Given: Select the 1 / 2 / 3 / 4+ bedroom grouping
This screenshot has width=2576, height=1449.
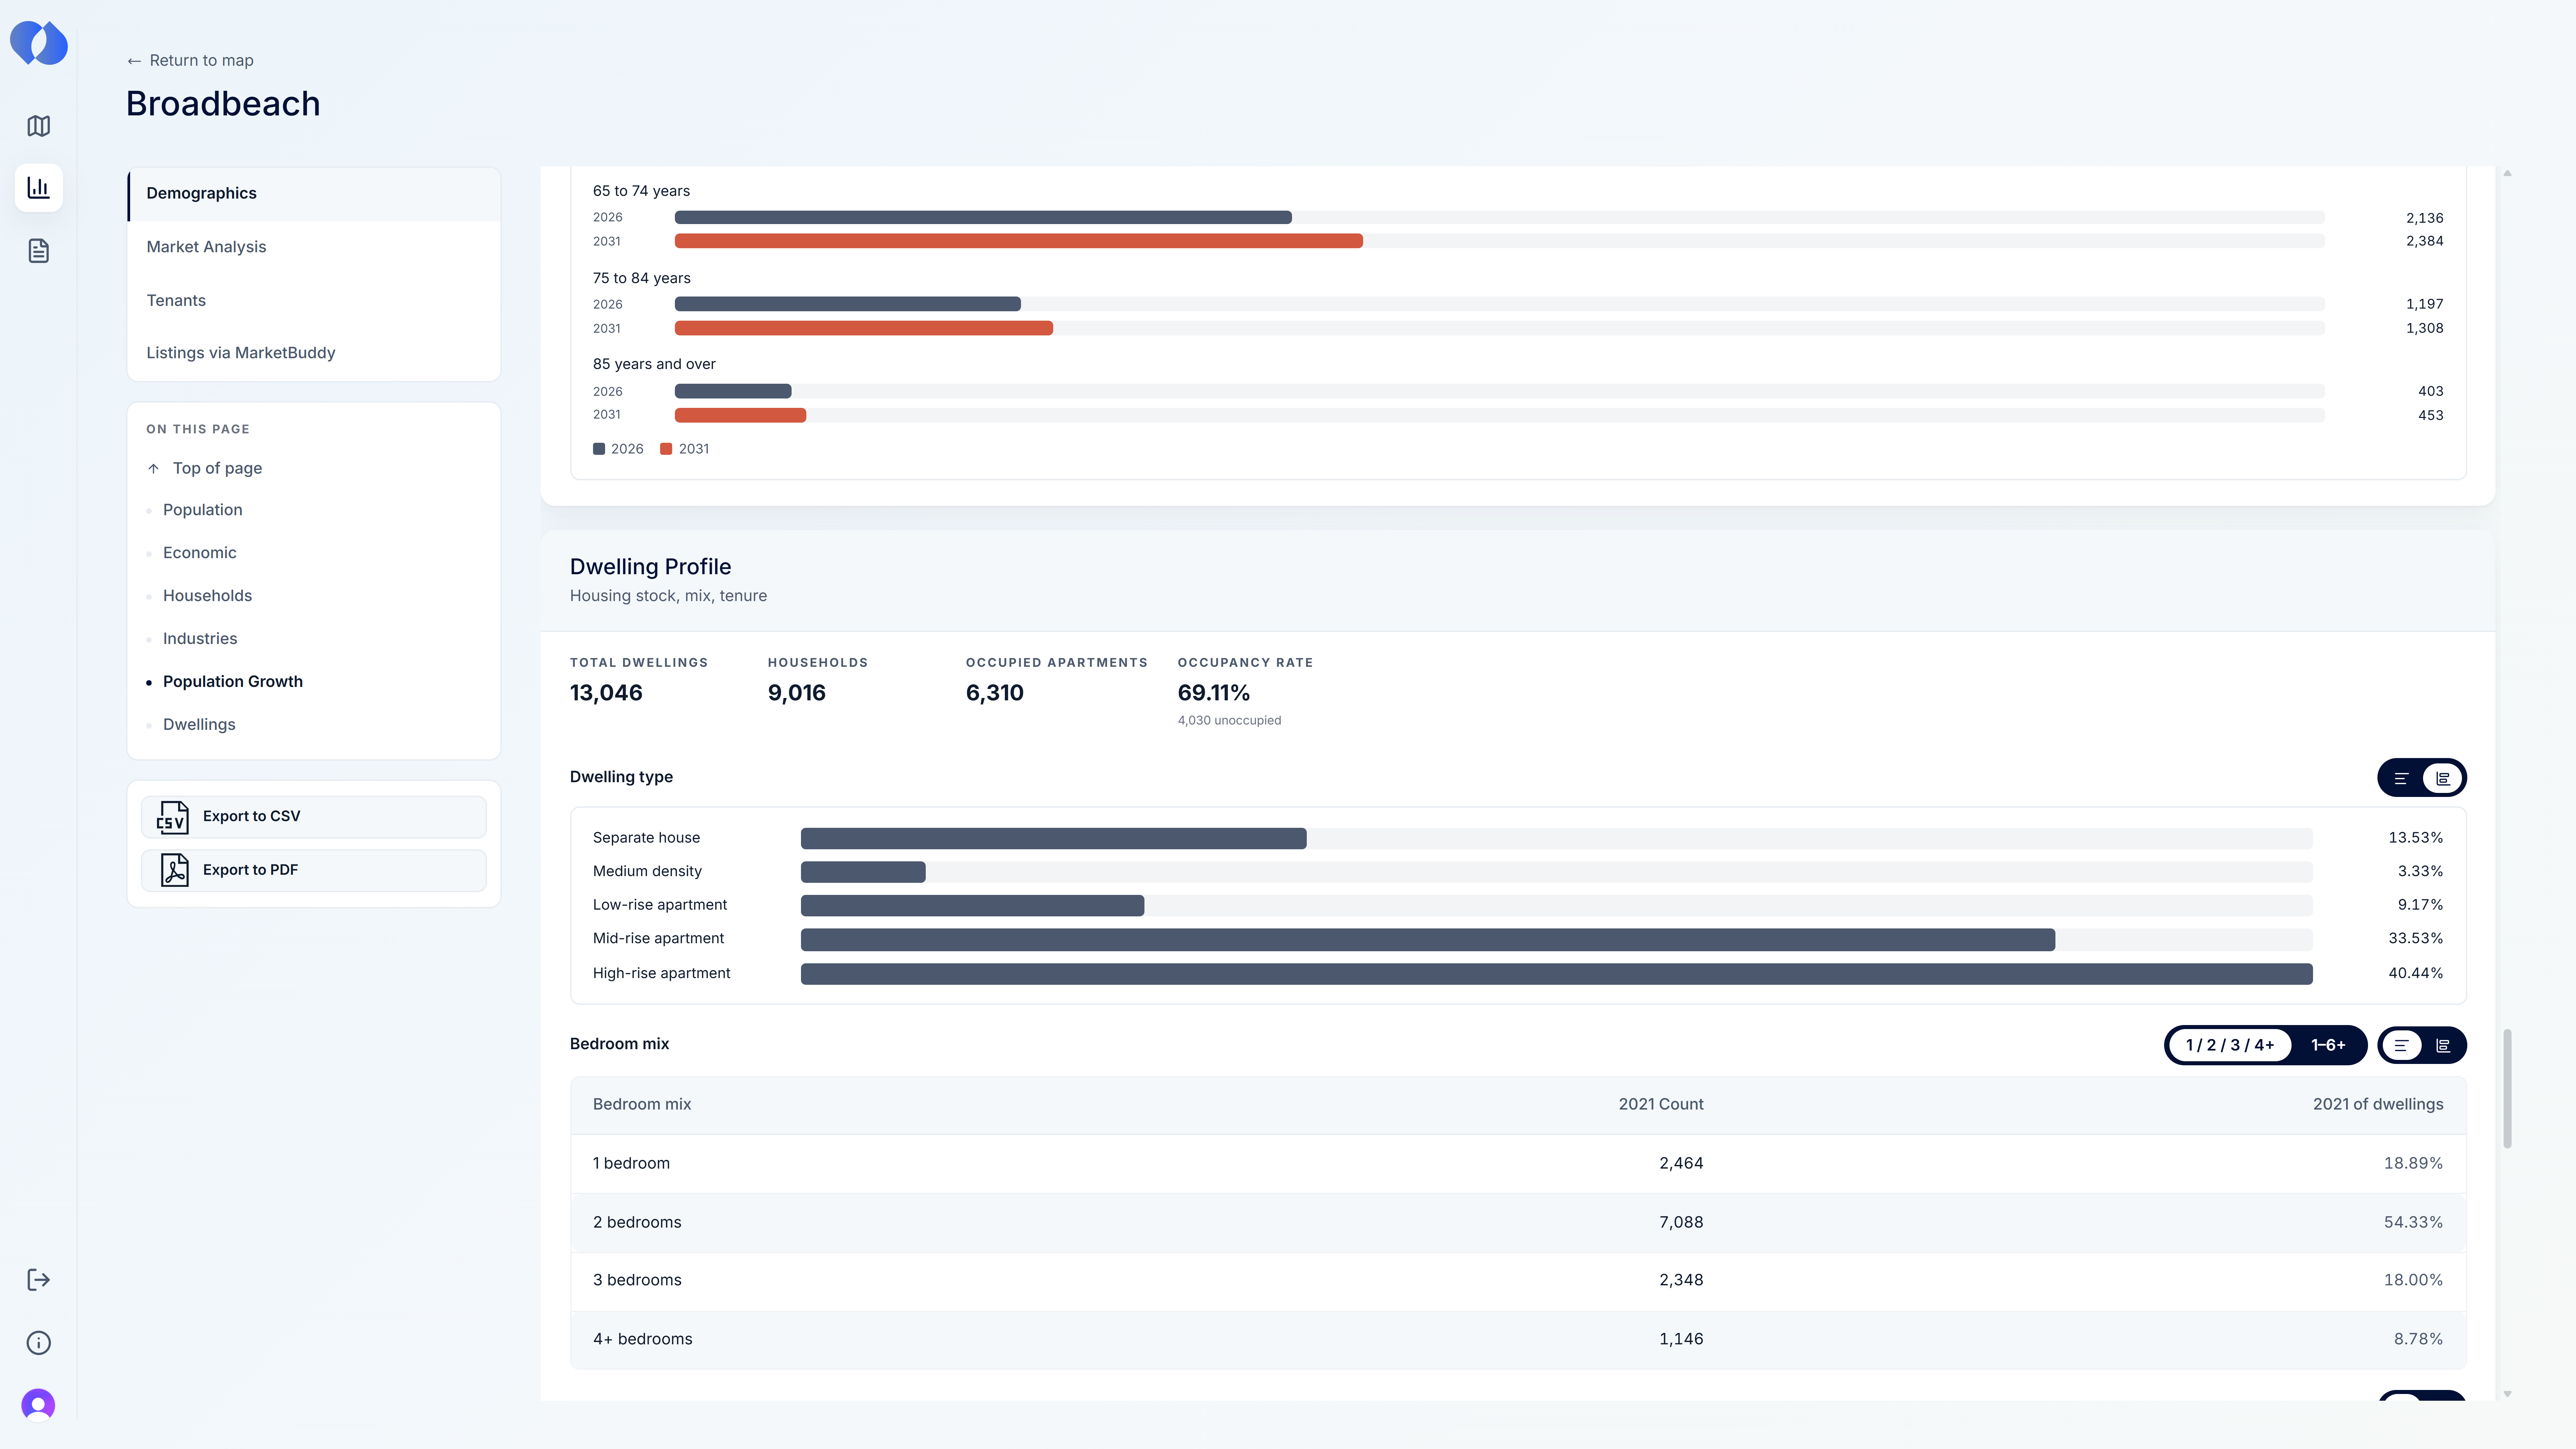Looking at the screenshot, I should tap(2230, 1045).
